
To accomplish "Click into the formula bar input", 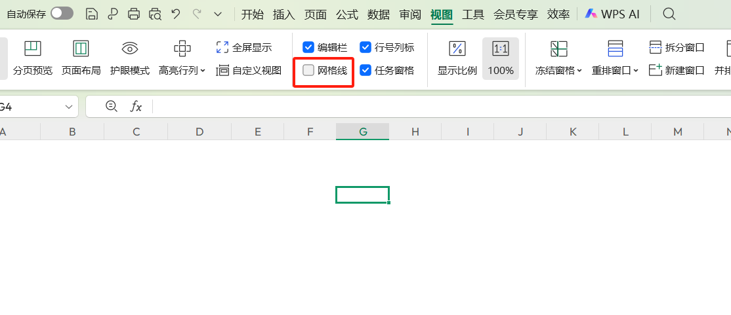I will pos(442,107).
